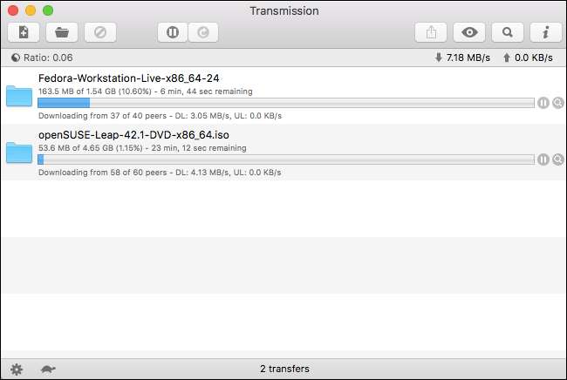This screenshot has height=380, width=567.
Task: Pause all transfers from the toolbar
Action: click(173, 32)
